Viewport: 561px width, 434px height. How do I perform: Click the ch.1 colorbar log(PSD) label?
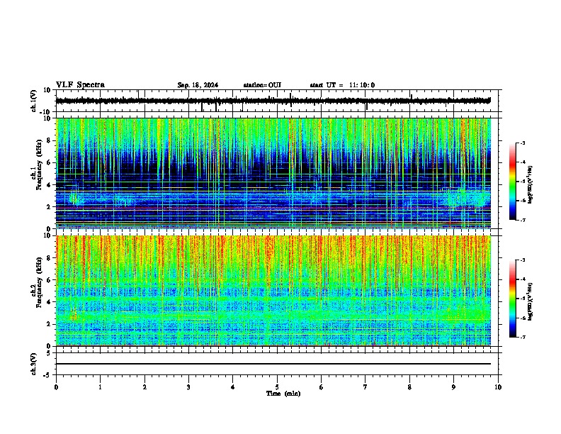[531, 184]
